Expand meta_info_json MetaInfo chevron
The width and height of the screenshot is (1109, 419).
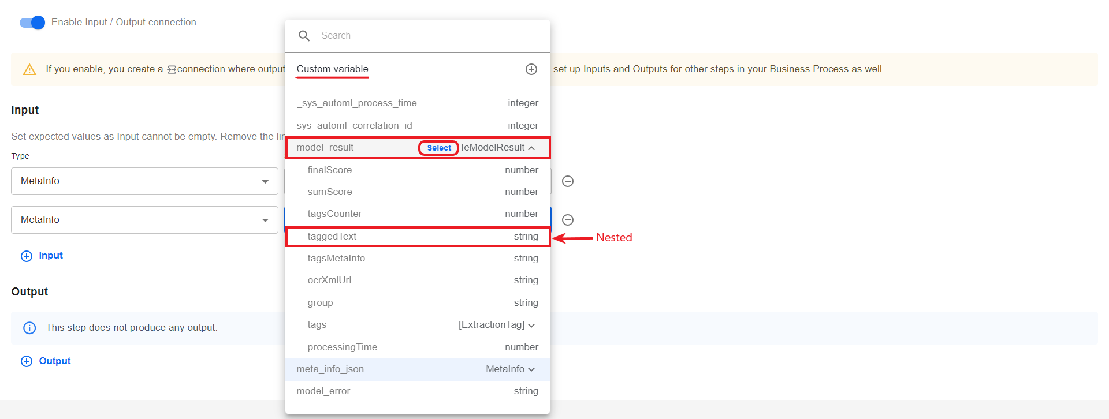[x=531, y=369]
